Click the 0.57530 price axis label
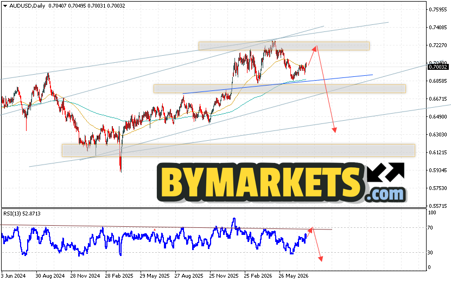This screenshot has height=282, width=451. tap(438, 188)
